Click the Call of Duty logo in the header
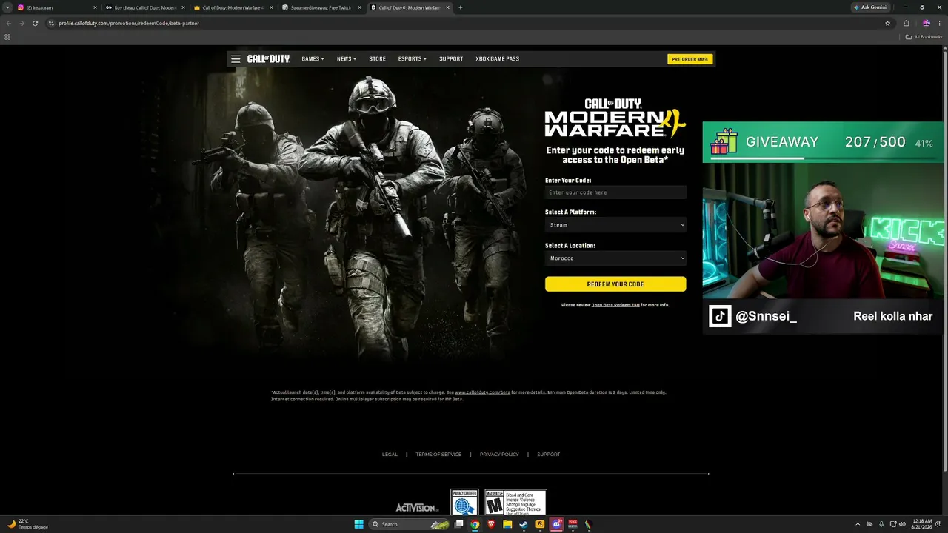This screenshot has height=533, width=948. (268, 58)
